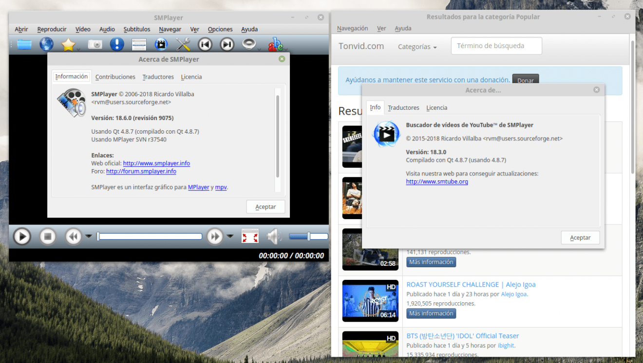Select audio track via the speaker toolbar icon

coord(249,44)
